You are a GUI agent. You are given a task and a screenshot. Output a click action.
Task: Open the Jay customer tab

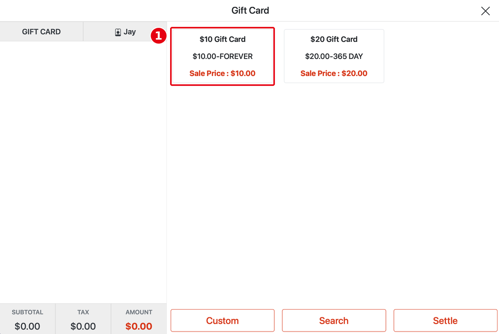coord(125,32)
